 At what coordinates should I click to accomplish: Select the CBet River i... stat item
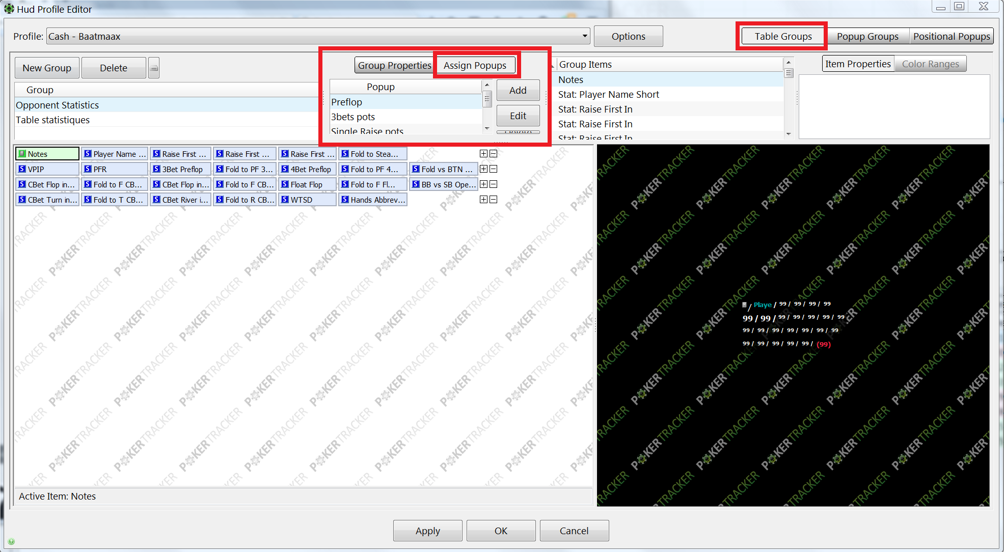pyautogui.click(x=180, y=200)
